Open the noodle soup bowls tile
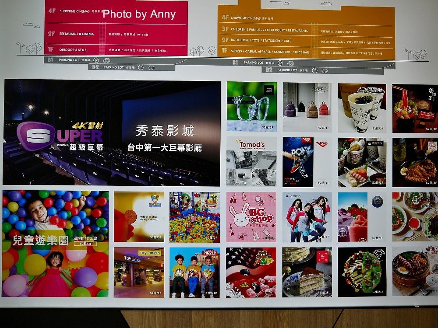 [415, 217]
